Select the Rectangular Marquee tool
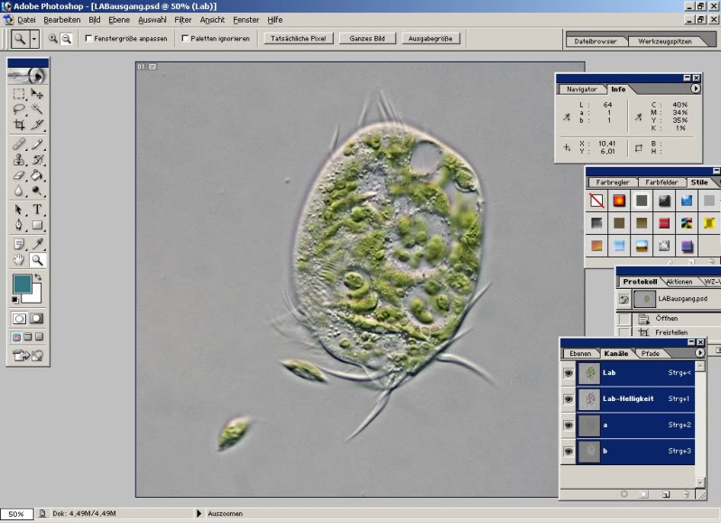 click(x=19, y=93)
